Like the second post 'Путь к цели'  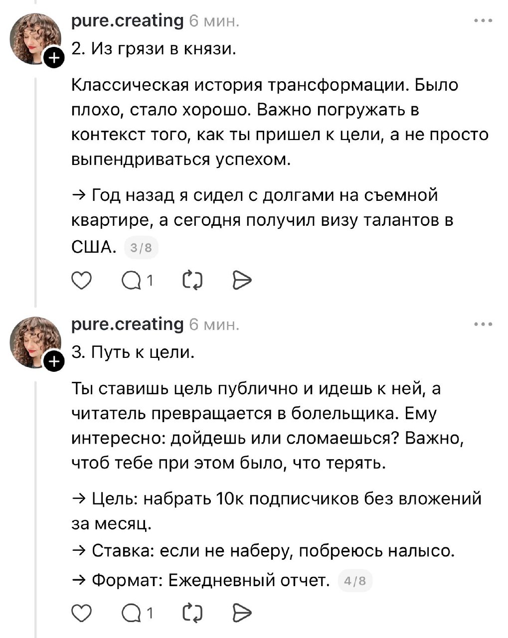tap(82, 613)
